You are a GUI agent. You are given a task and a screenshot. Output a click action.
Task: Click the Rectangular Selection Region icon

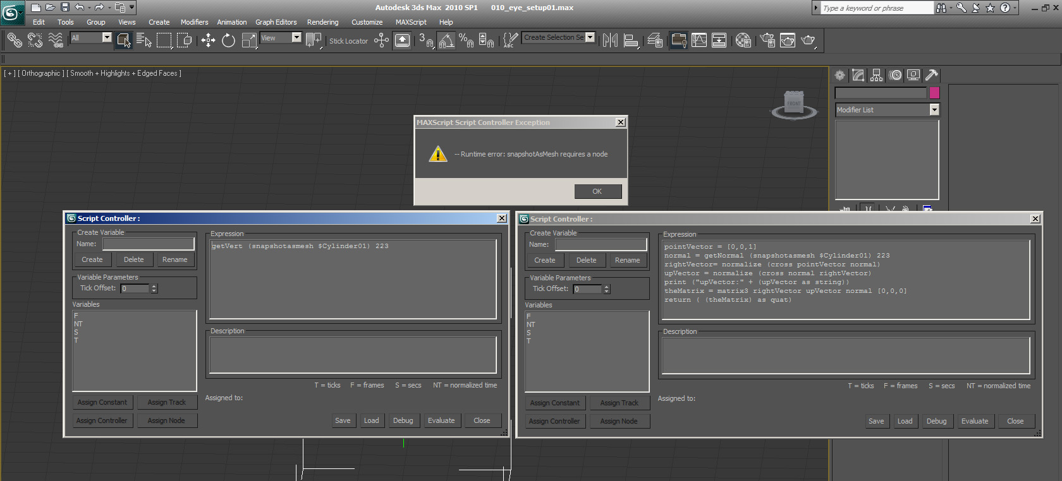tap(164, 40)
